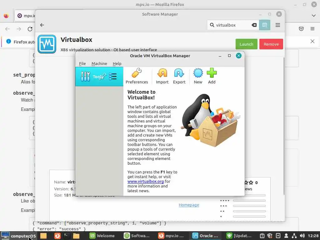This screenshot has width=320, height=240.
Task: Clear the Software Manager search text
Action: coord(254,25)
